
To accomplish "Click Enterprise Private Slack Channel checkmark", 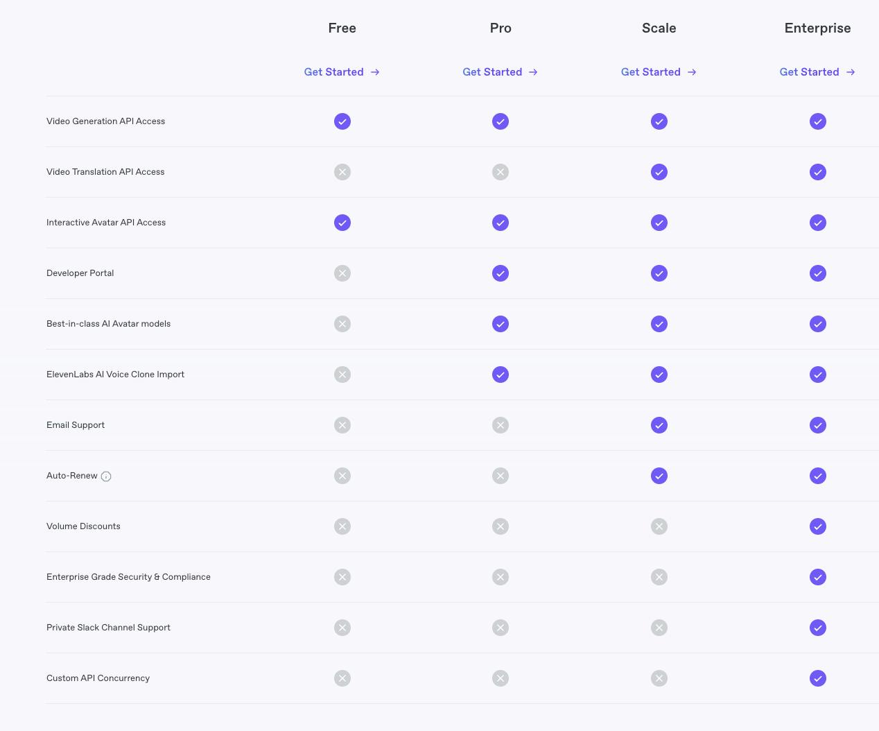I will (x=818, y=628).
